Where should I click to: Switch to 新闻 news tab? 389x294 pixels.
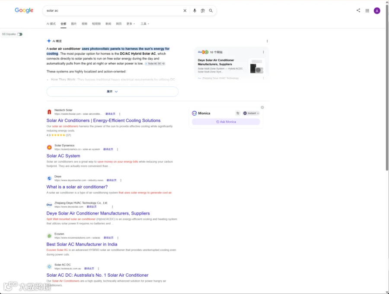(x=108, y=24)
